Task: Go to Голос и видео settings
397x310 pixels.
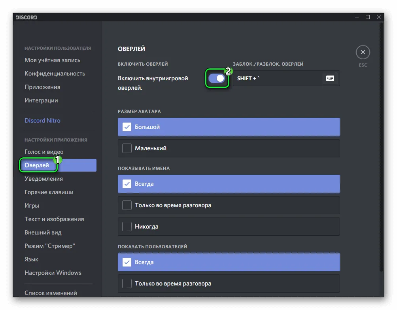Action: coord(44,152)
